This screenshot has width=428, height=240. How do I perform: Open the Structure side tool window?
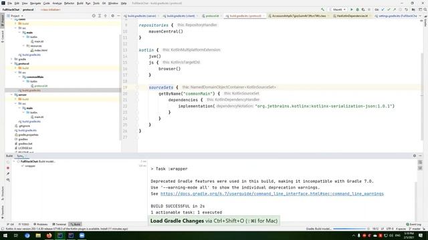3,193
